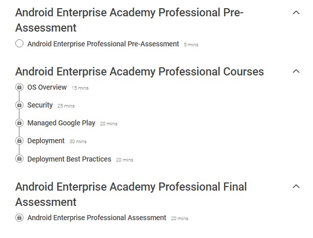Click the Professional Pre-Assessment section heading
Screen dimensions: 313x238
coord(129,20)
